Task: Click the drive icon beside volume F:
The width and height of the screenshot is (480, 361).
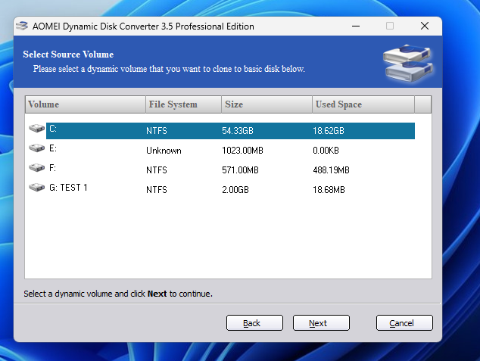Action: 37,168
